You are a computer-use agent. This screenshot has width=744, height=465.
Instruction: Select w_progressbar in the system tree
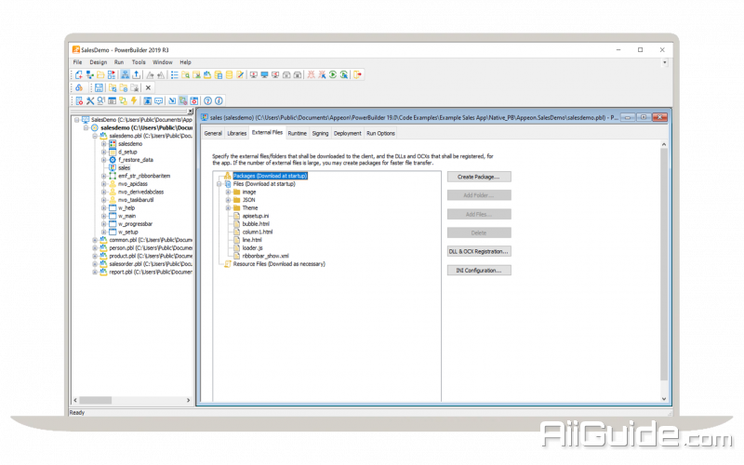pyautogui.click(x=135, y=224)
